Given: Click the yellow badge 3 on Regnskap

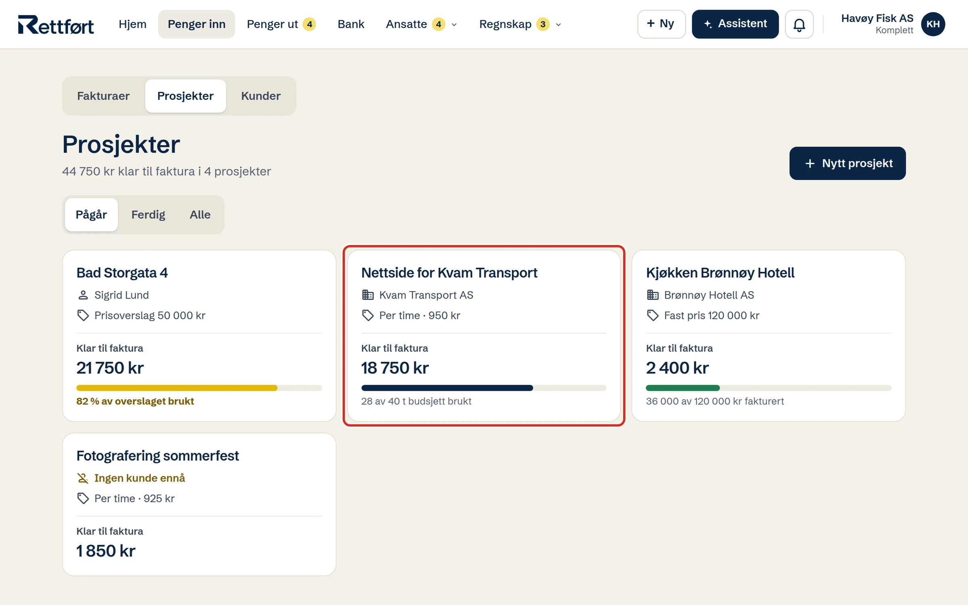Looking at the screenshot, I should [543, 24].
